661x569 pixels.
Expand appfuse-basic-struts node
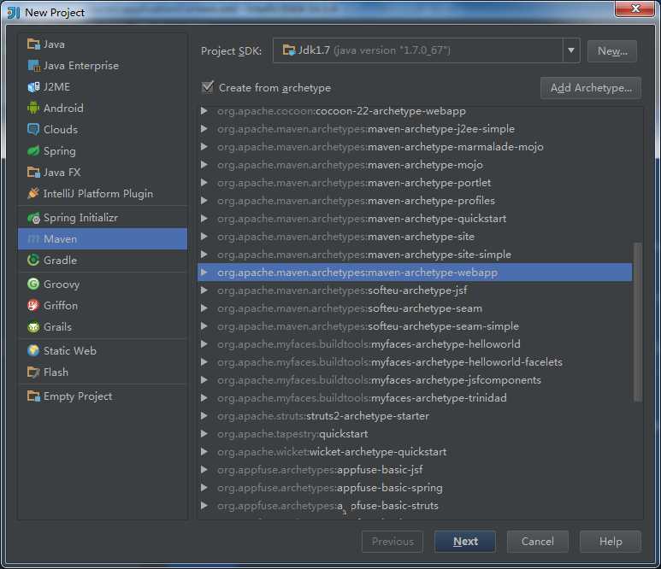point(204,506)
